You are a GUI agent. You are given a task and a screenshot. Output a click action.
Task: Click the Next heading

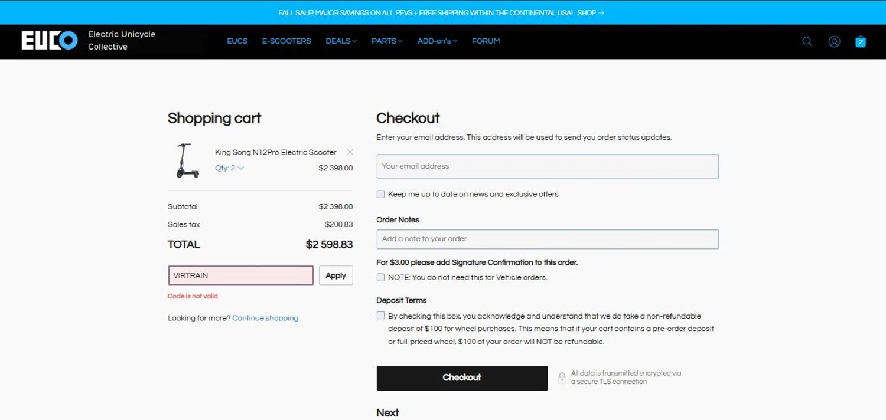(387, 413)
